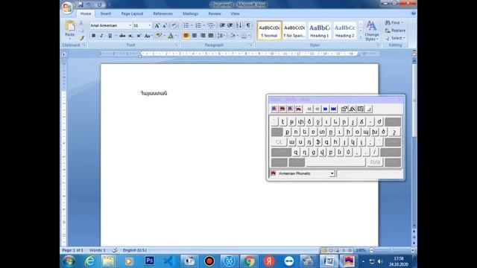477x268 pixels.
Task: Toggle Show/Hide paragraph marks
Action: pos(248,25)
